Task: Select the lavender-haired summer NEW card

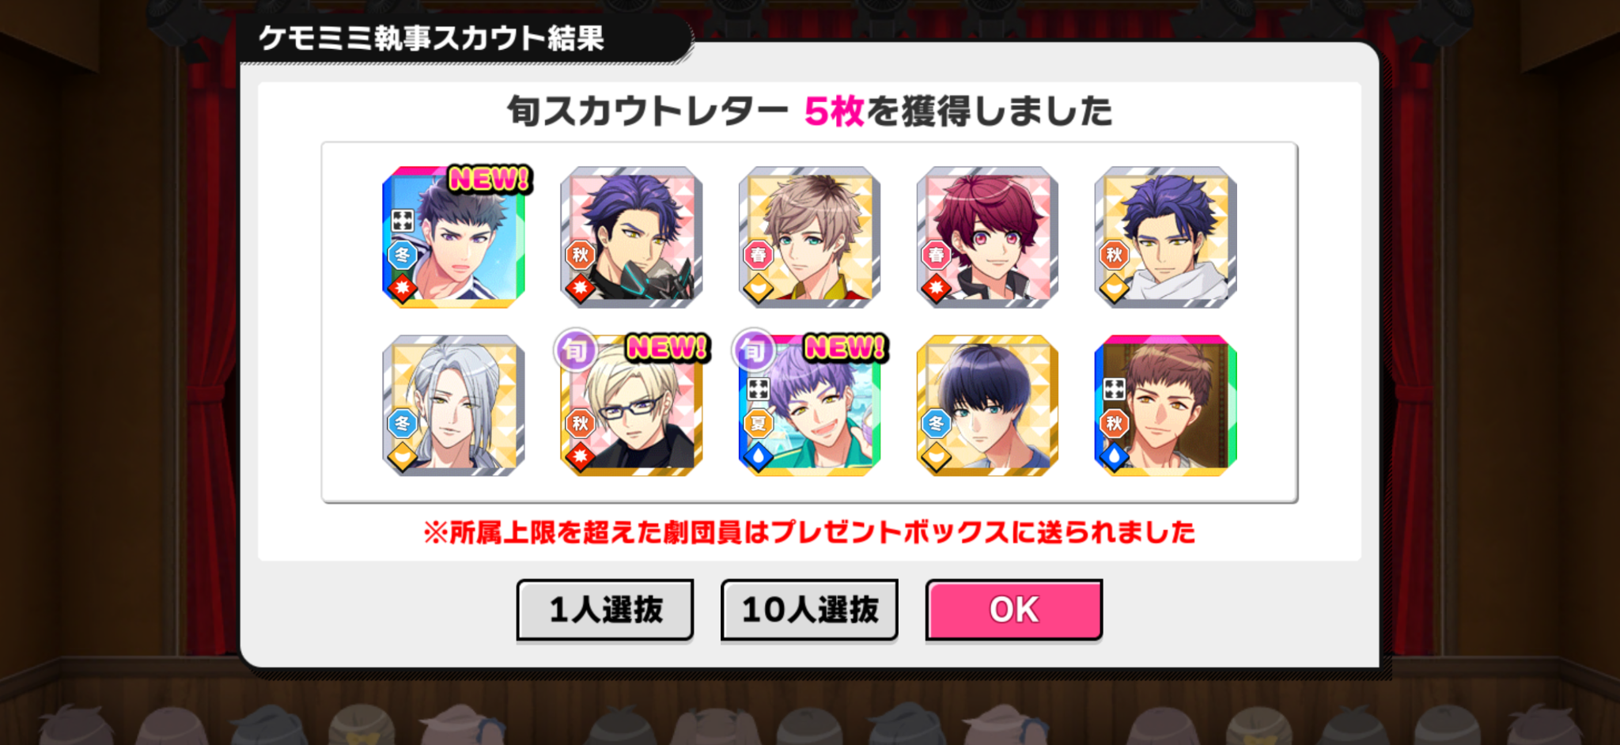Action: tap(809, 405)
